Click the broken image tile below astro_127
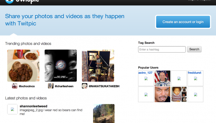 (146, 94)
